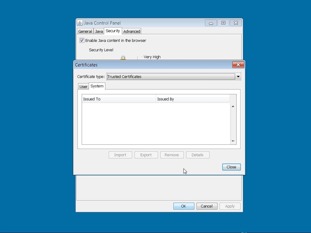Click the Details certificate button
This screenshot has height=233, width=311.
(x=197, y=155)
